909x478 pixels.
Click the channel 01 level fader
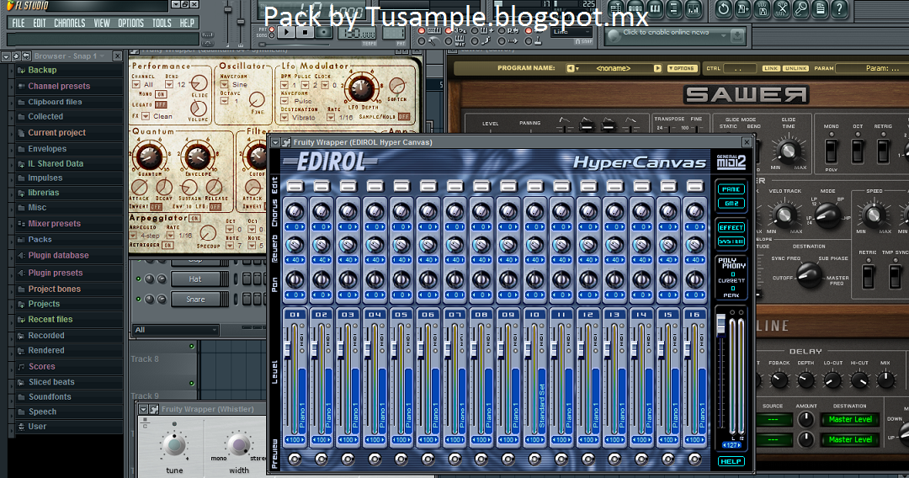click(x=287, y=348)
